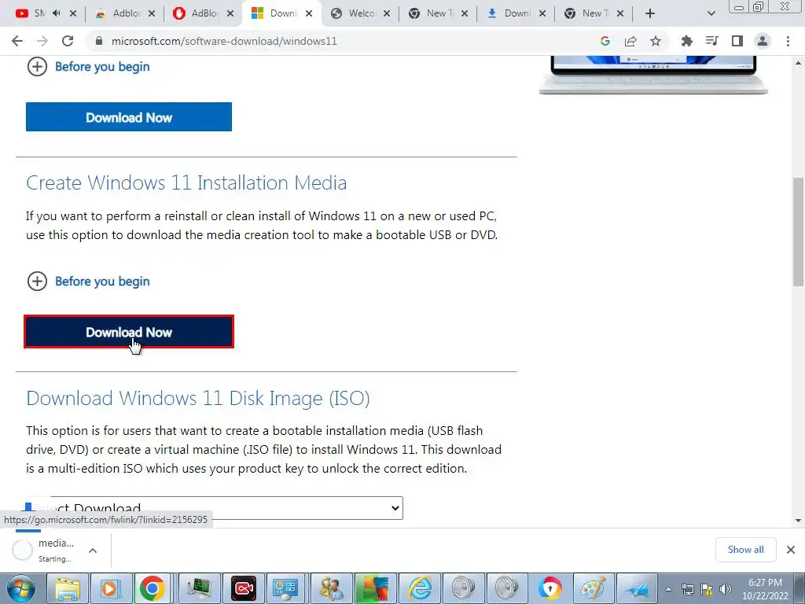Open the Control Panel taskbar icon
The height and width of the screenshot is (604, 805).
coord(285,588)
